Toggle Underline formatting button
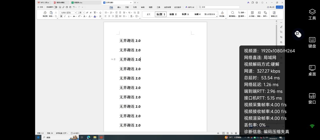Screen dimensions: 320x140 (x=68, y=16)
